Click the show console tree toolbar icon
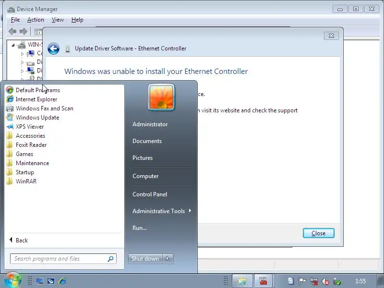 [38, 32]
